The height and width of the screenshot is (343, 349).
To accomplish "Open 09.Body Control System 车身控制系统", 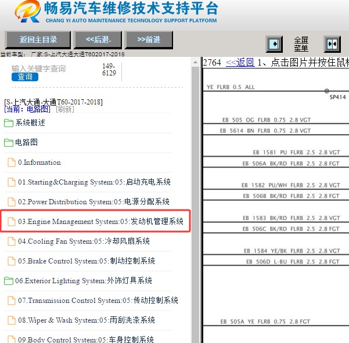I will [86, 340].
